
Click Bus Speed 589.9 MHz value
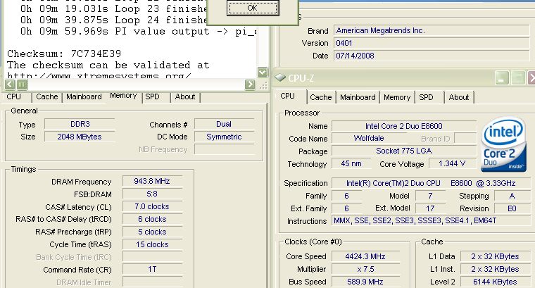365,282
